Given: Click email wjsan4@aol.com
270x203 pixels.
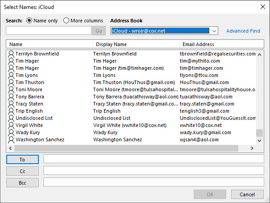Looking at the screenshot, I should click(x=199, y=140).
